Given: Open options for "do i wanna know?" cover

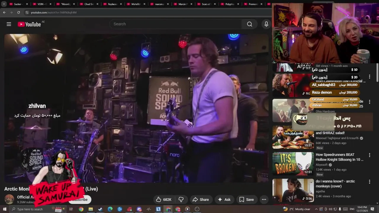Looking at the screenshot, I should [370, 182].
